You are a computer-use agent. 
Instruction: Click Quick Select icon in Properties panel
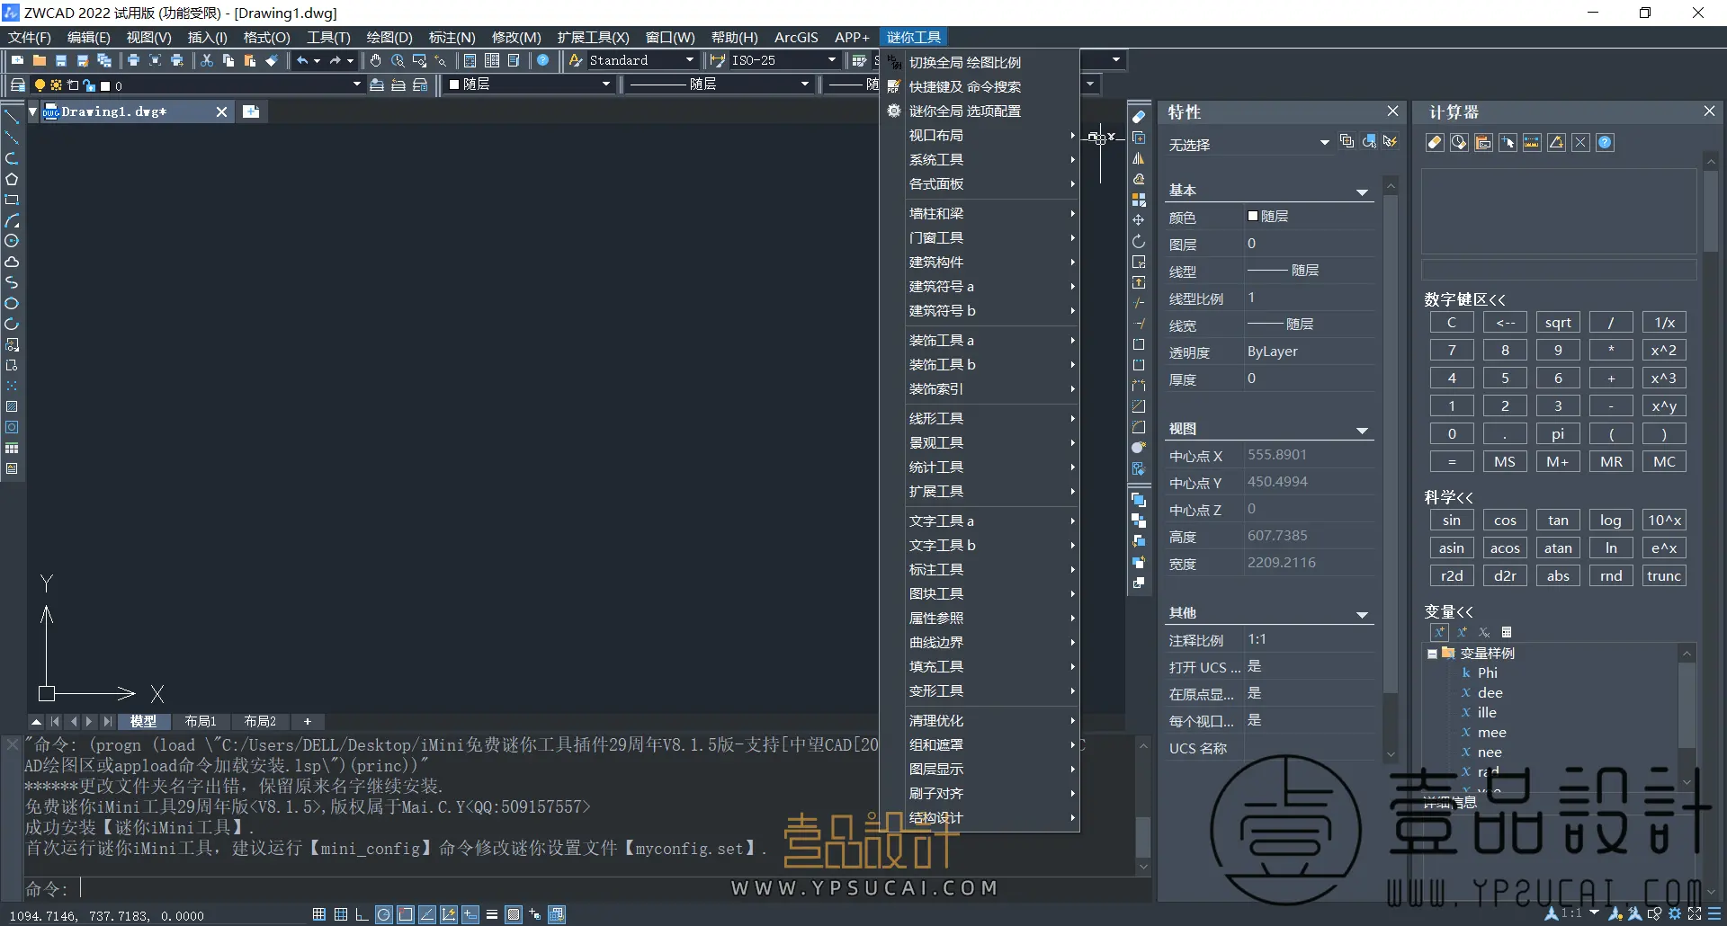coord(1391,142)
